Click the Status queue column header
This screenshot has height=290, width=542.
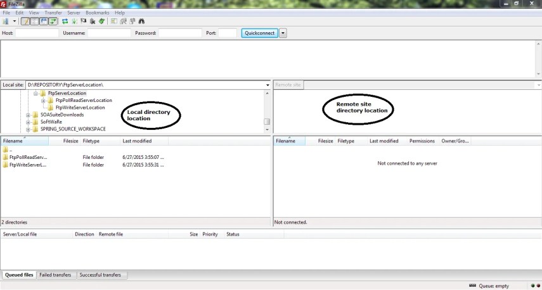pos(254,234)
